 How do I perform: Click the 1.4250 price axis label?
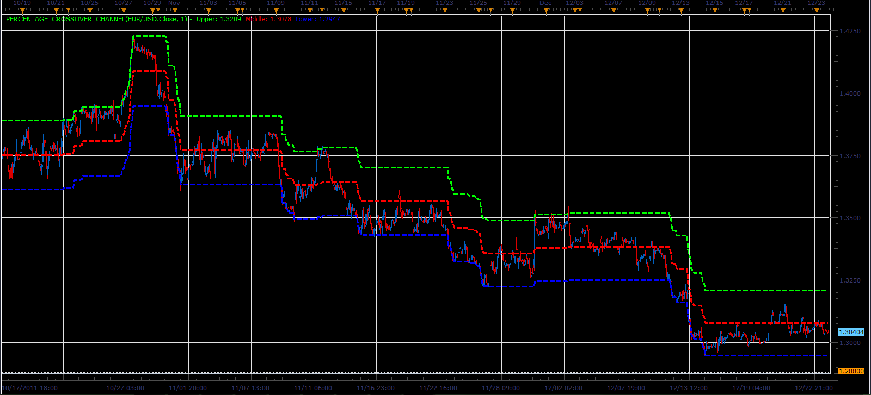pyautogui.click(x=850, y=31)
